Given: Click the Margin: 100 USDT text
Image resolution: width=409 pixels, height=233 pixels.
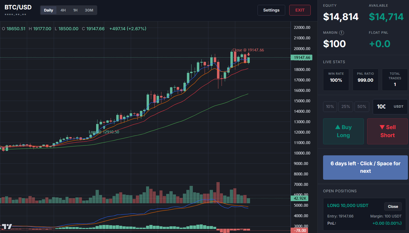Looking at the screenshot, I should pyautogui.click(x=386, y=216).
